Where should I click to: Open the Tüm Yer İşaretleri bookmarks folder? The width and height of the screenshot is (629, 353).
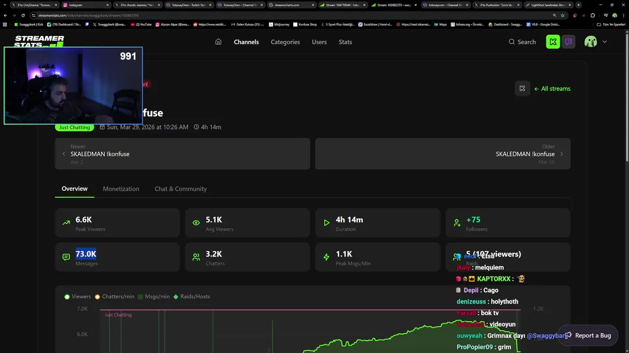612,24
